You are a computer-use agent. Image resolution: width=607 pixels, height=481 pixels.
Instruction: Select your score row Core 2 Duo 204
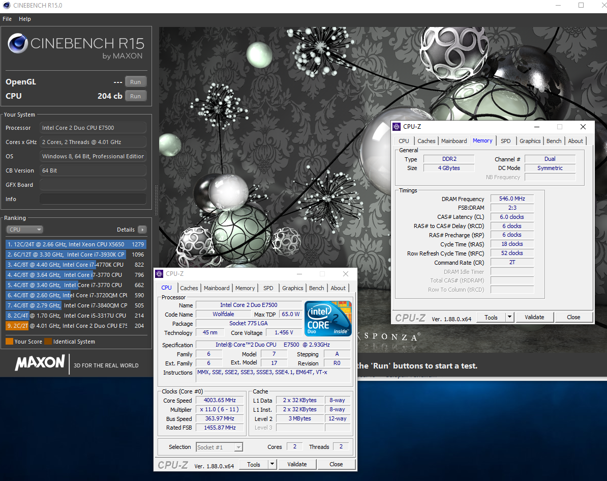[x=76, y=326]
